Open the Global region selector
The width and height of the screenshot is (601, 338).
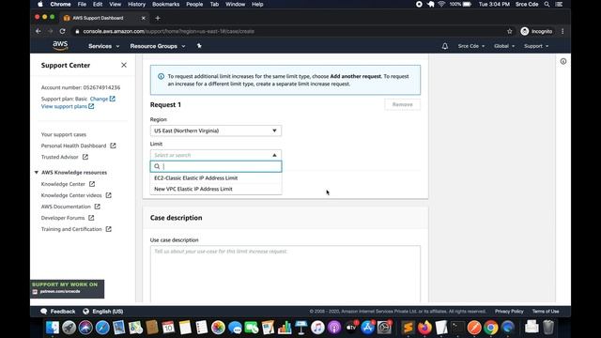tap(504, 46)
